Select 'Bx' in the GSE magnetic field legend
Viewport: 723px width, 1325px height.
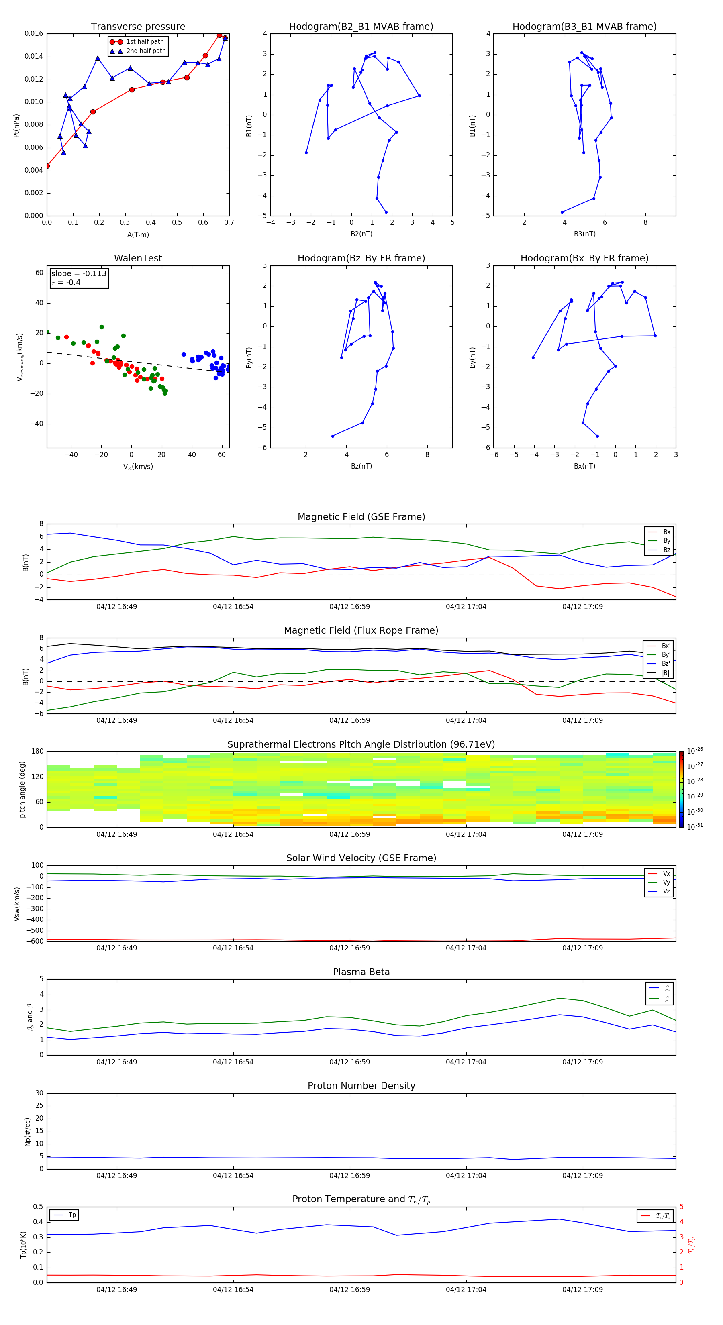[659, 532]
